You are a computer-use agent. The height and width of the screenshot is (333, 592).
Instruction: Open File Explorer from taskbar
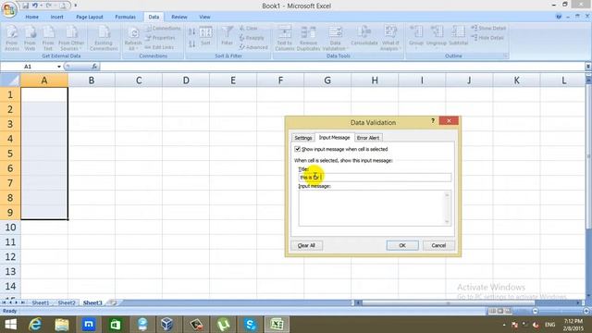coord(62,325)
